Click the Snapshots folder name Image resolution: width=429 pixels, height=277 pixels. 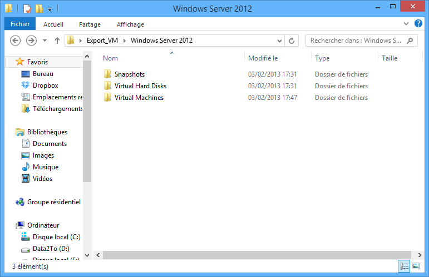[130, 74]
